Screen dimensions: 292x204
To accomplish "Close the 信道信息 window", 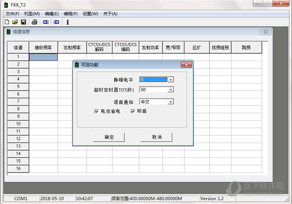I will point(266,31).
